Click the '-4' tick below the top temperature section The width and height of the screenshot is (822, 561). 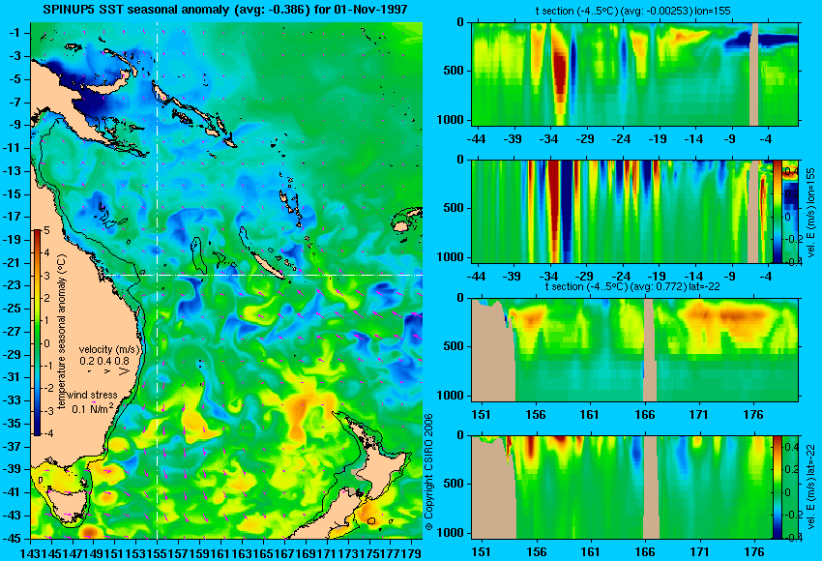tap(766, 139)
